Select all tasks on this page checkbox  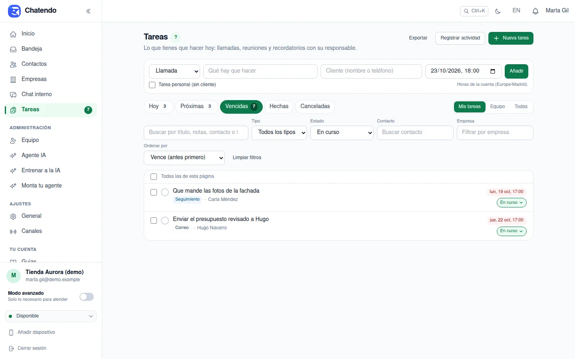pyautogui.click(x=154, y=177)
